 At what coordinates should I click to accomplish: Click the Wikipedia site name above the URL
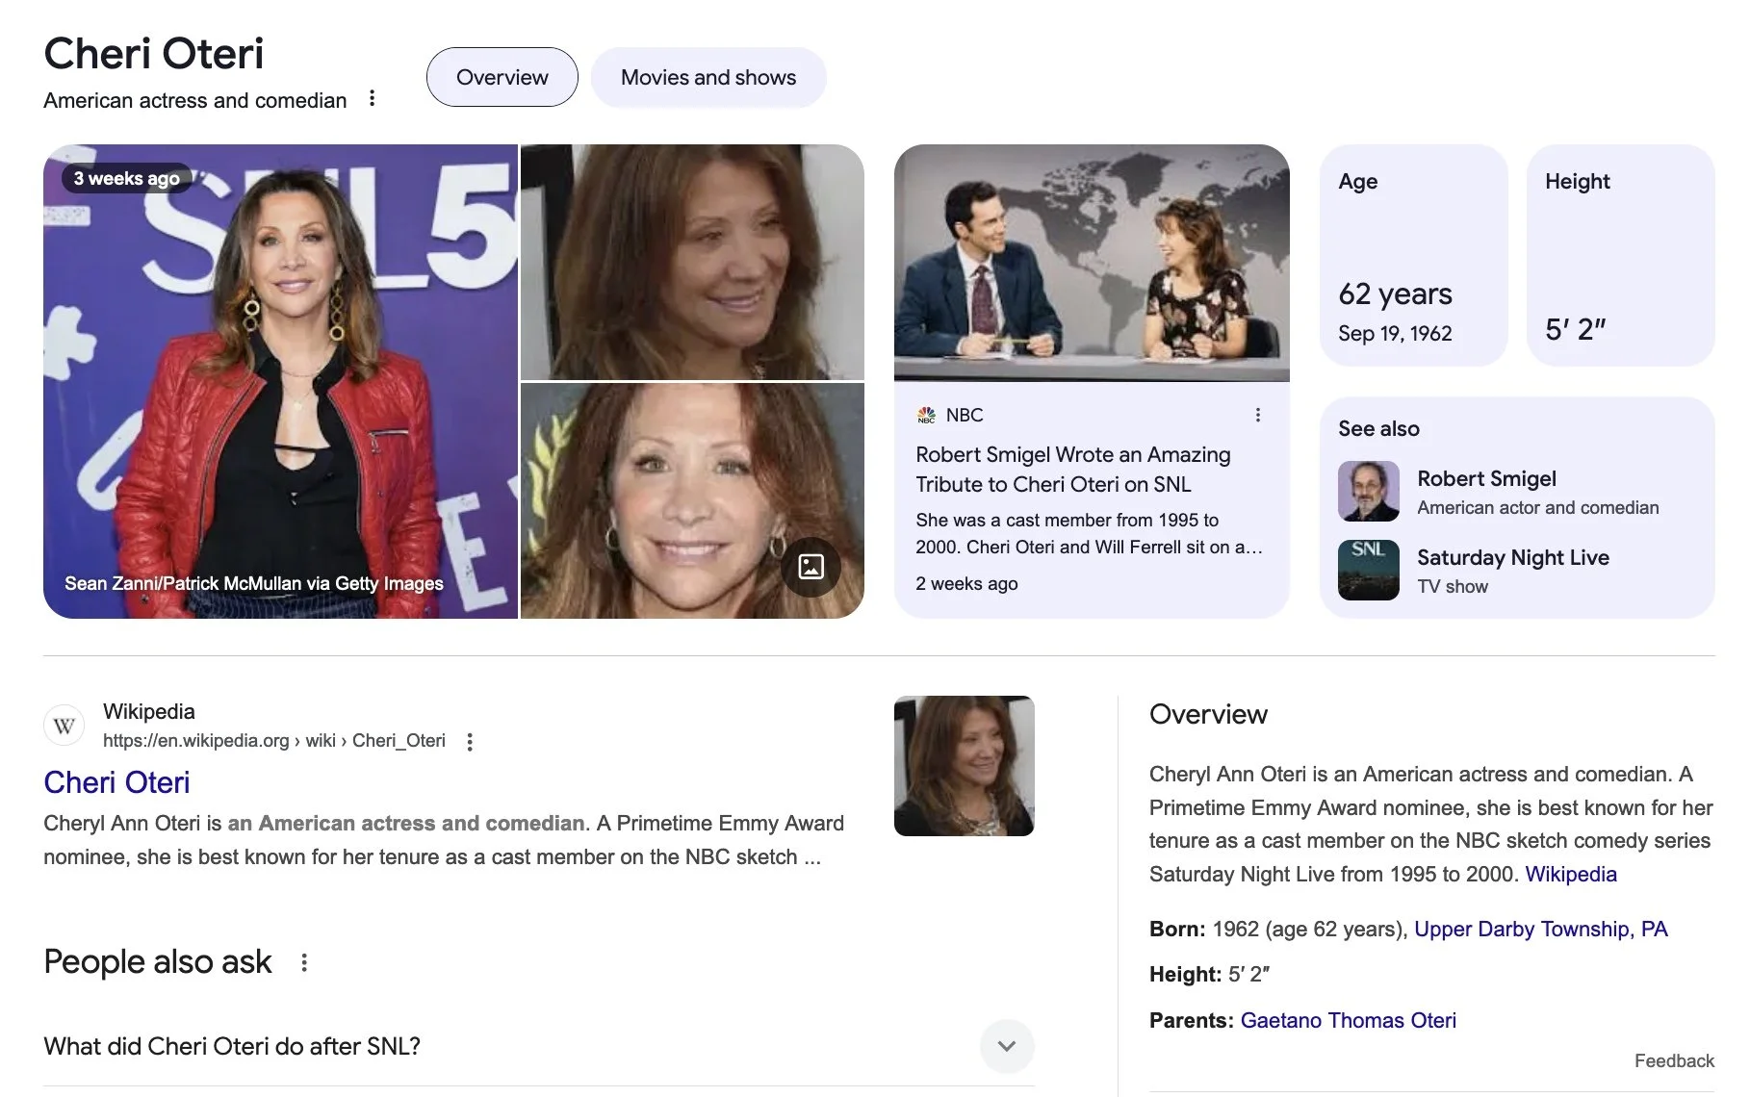tap(148, 711)
